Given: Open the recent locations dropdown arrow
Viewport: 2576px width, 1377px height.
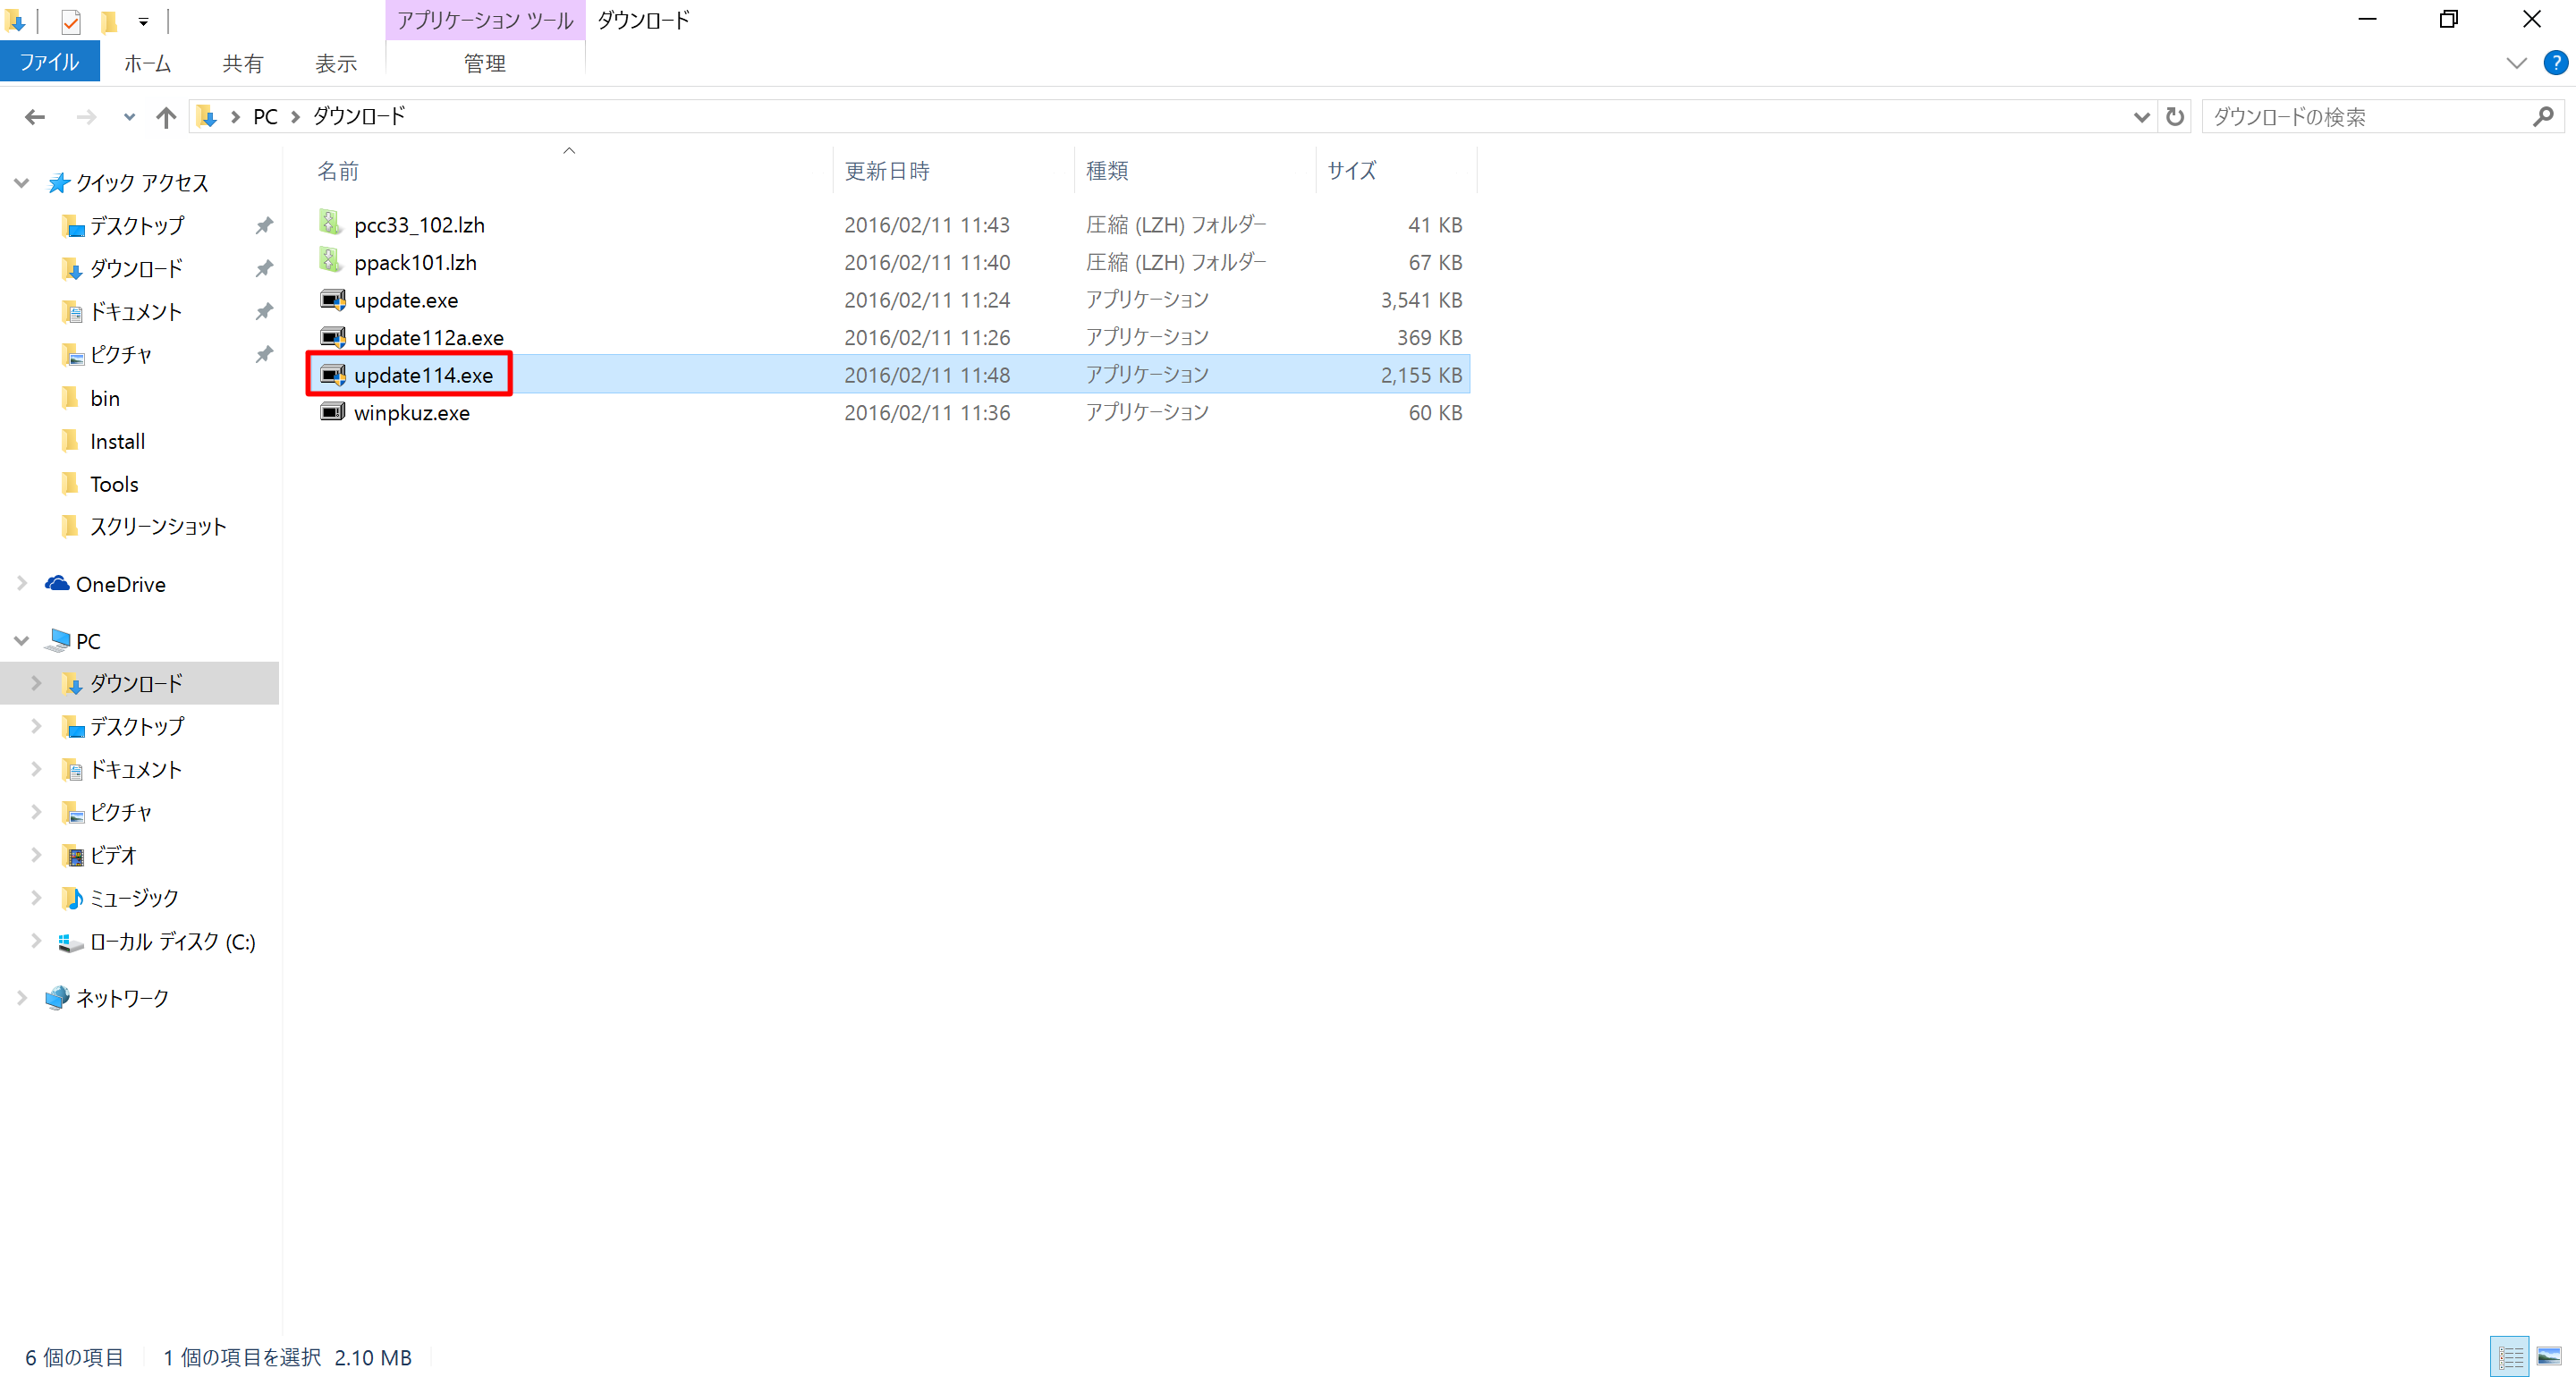Looking at the screenshot, I should coord(129,117).
